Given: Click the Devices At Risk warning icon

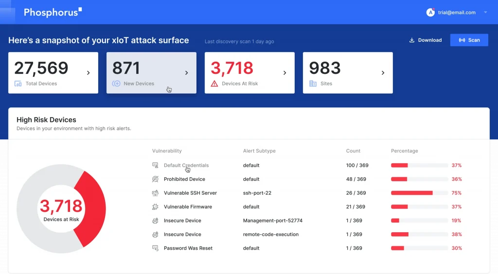Looking at the screenshot, I should pos(214,84).
